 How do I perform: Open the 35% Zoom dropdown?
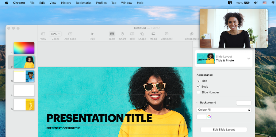point(55,34)
